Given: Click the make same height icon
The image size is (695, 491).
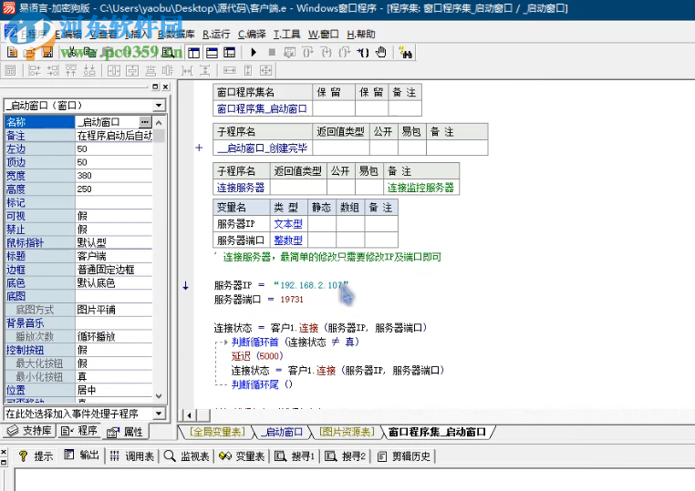Looking at the screenshot, I should click(248, 70).
